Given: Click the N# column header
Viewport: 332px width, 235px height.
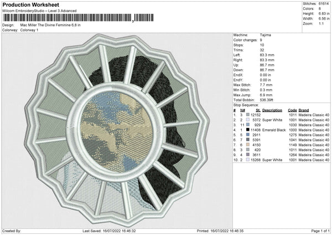Looking at the screenshot, I should (242, 109).
